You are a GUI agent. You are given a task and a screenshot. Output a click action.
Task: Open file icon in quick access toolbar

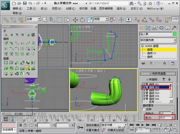pyautogui.click(x=19, y=3)
